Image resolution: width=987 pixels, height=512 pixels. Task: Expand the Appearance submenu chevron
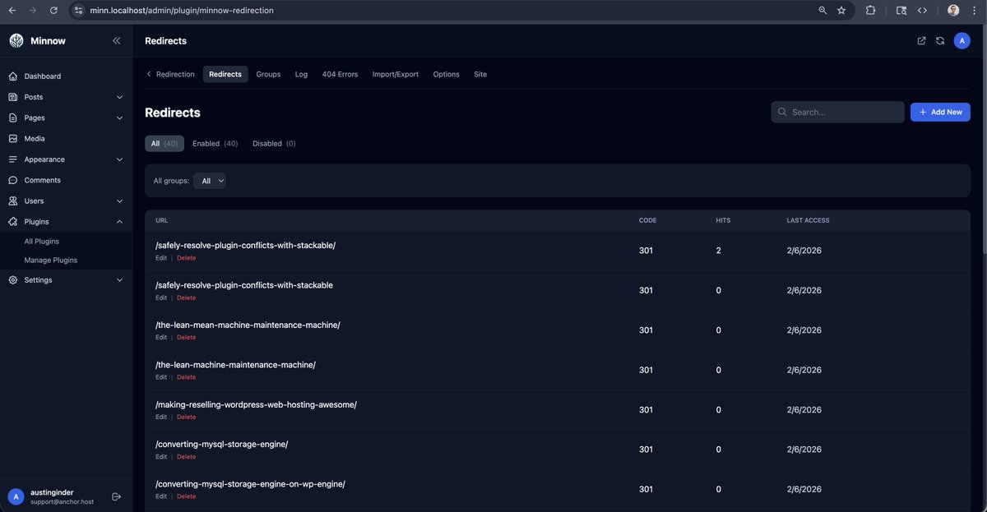(x=119, y=159)
